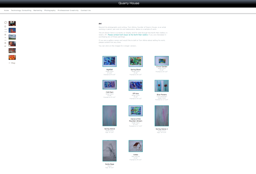Click the Spring Dance 2 painting

click(161, 116)
